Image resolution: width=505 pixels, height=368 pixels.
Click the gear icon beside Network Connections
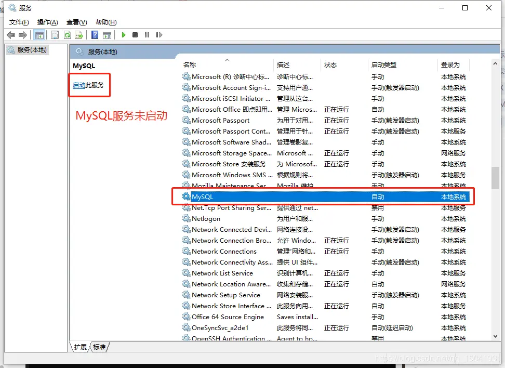click(x=186, y=251)
